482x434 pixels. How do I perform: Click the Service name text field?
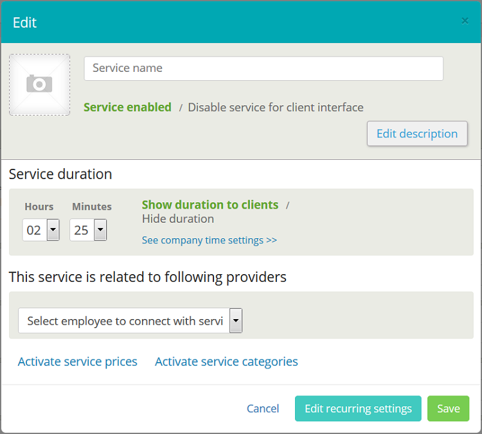click(263, 69)
